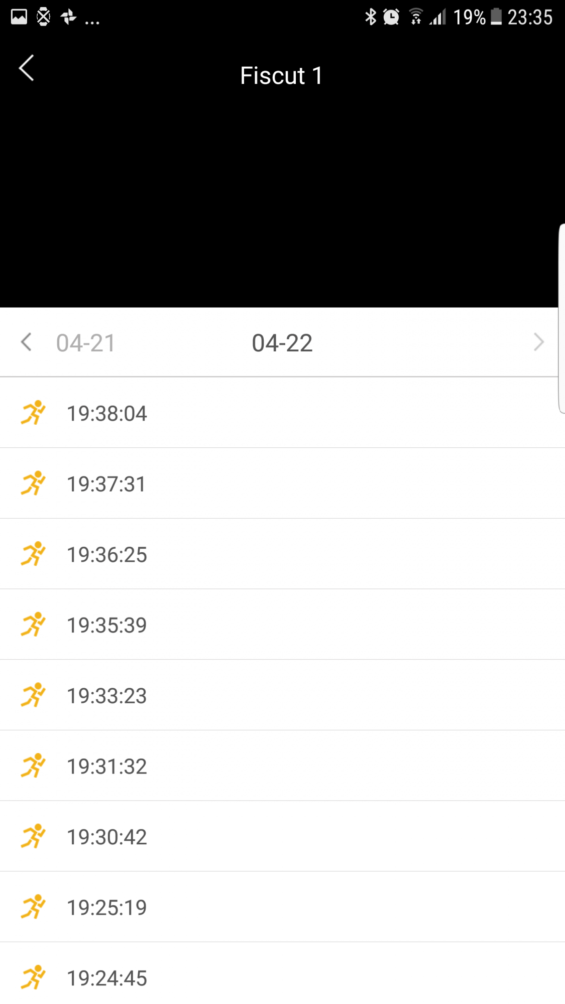Image resolution: width=565 pixels, height=1004 pixels.
Task: Play the 19:24:45 event recording
Action: (107, 978)
